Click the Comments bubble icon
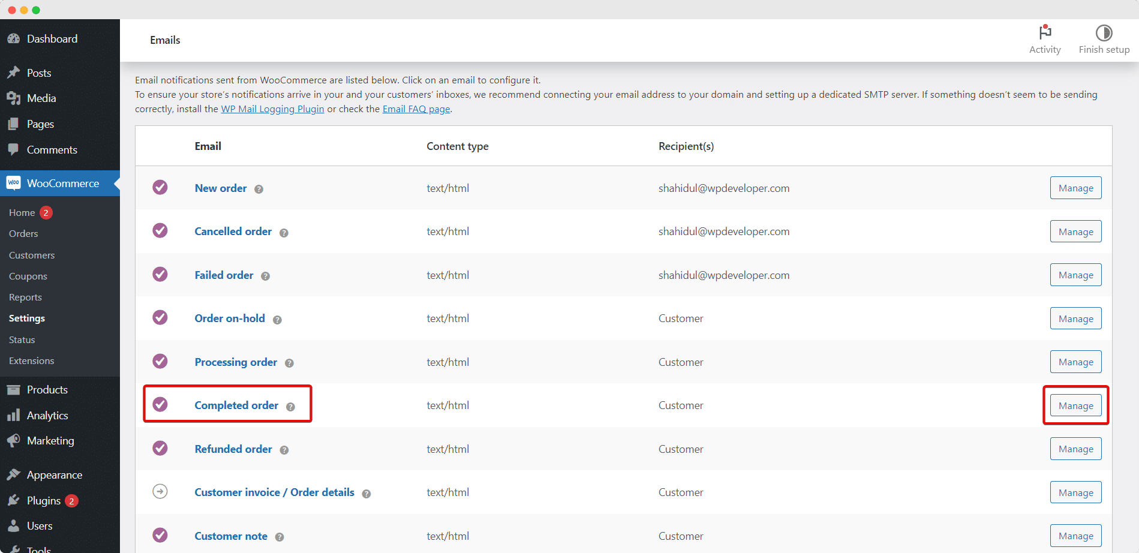The width and height of the screenshot is (1139, 553). coord(13,150)
